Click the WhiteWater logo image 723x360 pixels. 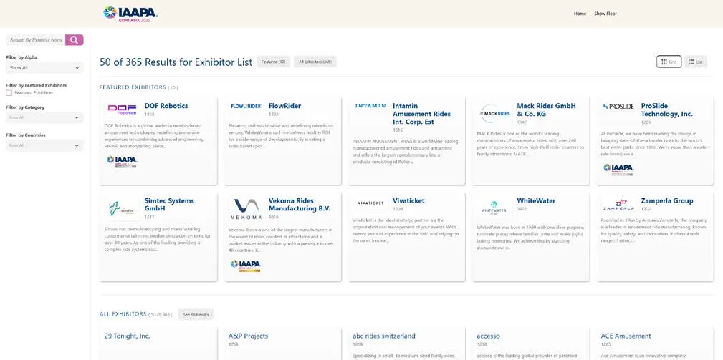[x=494, y=207]
